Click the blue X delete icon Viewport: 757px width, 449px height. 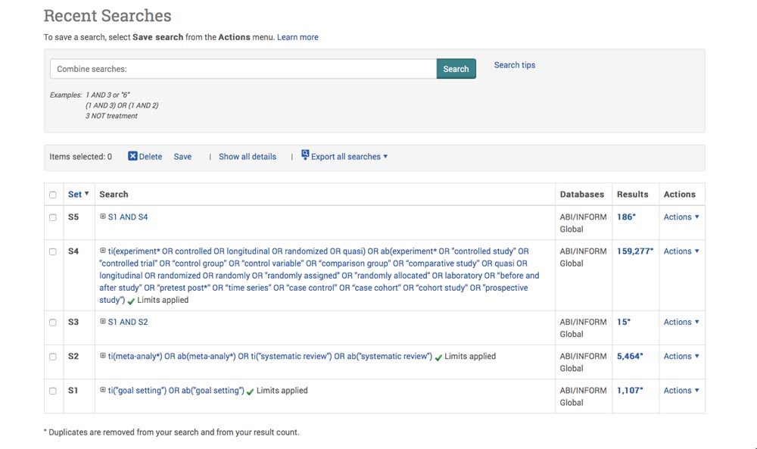[132, 156]
